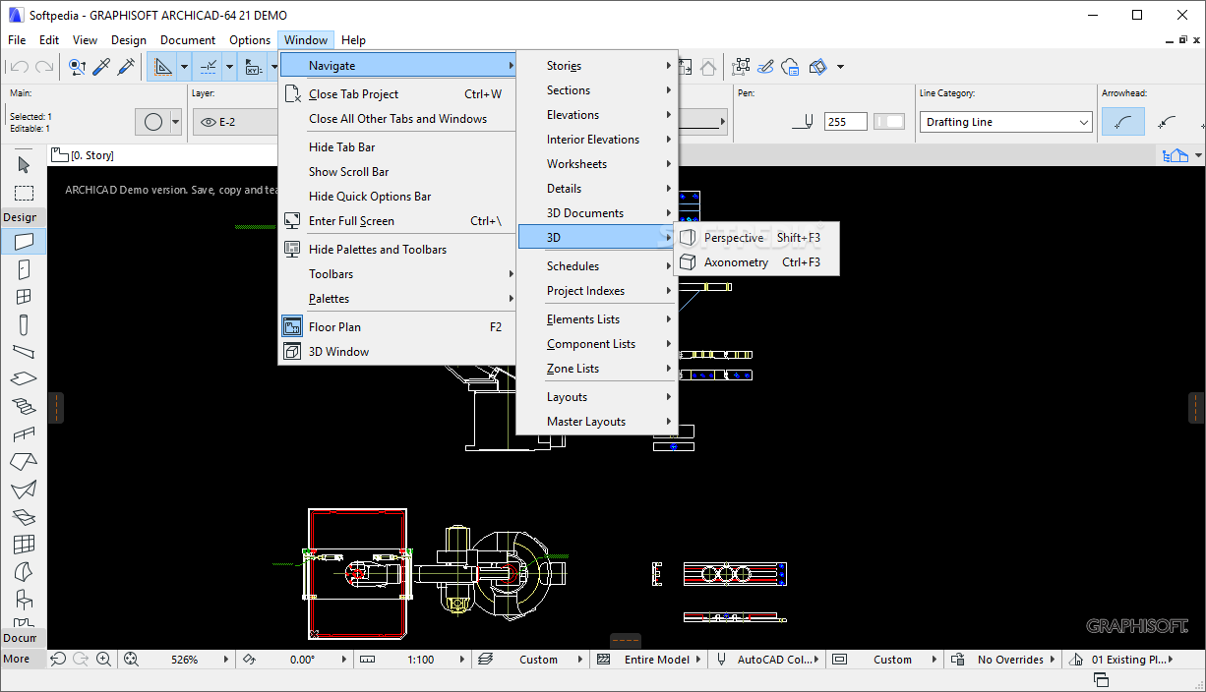
Task: Select the Slab tool in the toolbox
Action: point(24,379)
